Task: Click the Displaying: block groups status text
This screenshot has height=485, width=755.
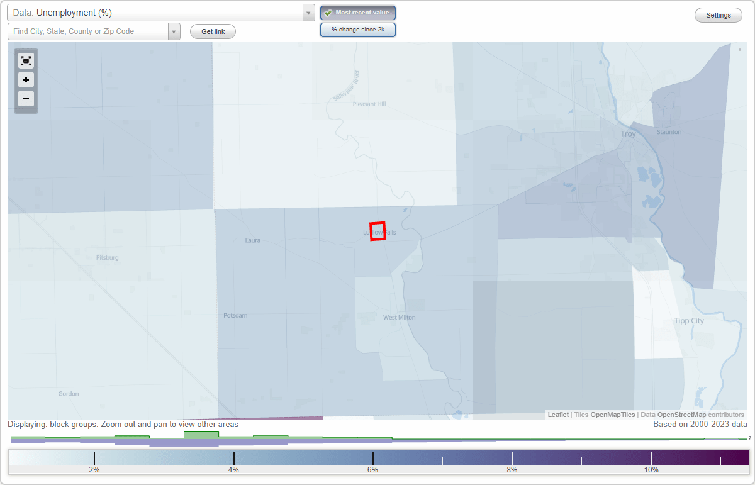Action: point(123,425)
